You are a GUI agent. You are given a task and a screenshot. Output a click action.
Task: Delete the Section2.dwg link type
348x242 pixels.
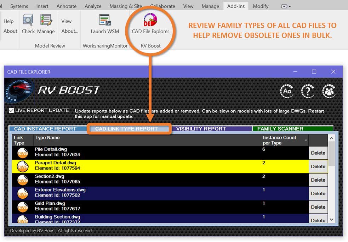pyautogui.click(x=318, y=180)
